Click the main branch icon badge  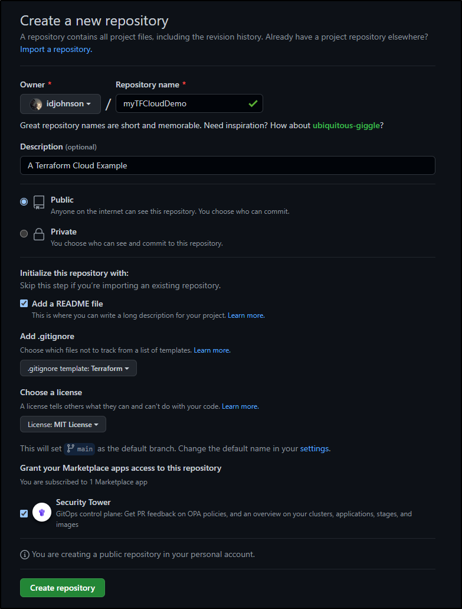[80, 449]
